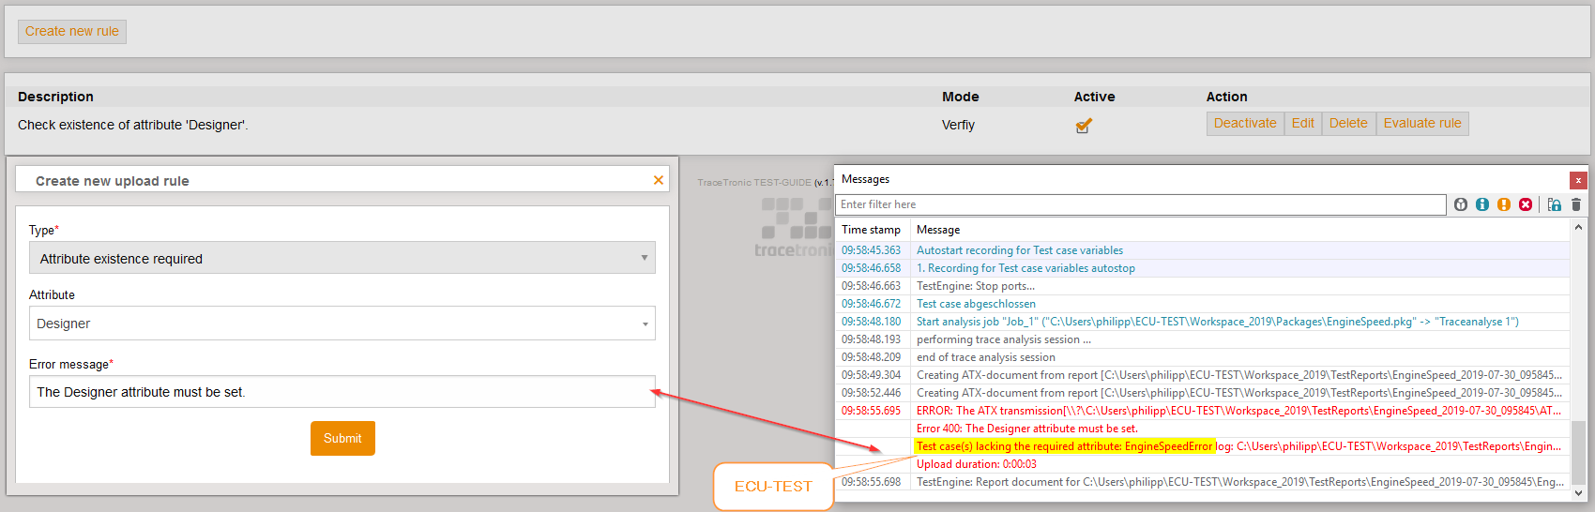
Task: Deactivate the Designer attribute rule
Action: click(x=1245, y=124)
